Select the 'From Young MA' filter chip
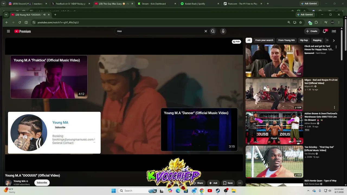Viewport: 347px width, 195px height. [x=287, y=40]
